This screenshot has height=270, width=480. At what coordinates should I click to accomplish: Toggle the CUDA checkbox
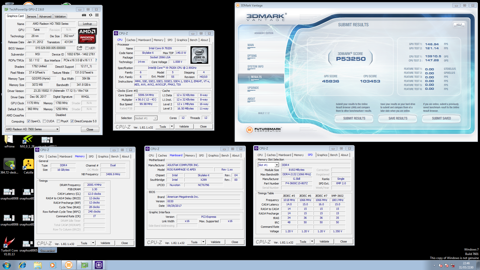(44, 121)
